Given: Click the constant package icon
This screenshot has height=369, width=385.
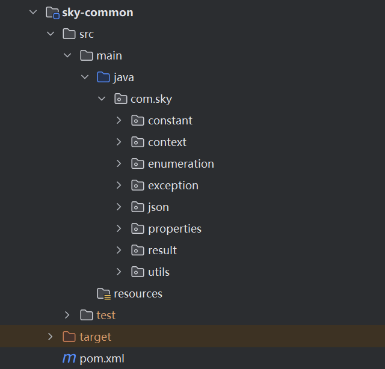Looking at the screenshot, I should (138, 121).
